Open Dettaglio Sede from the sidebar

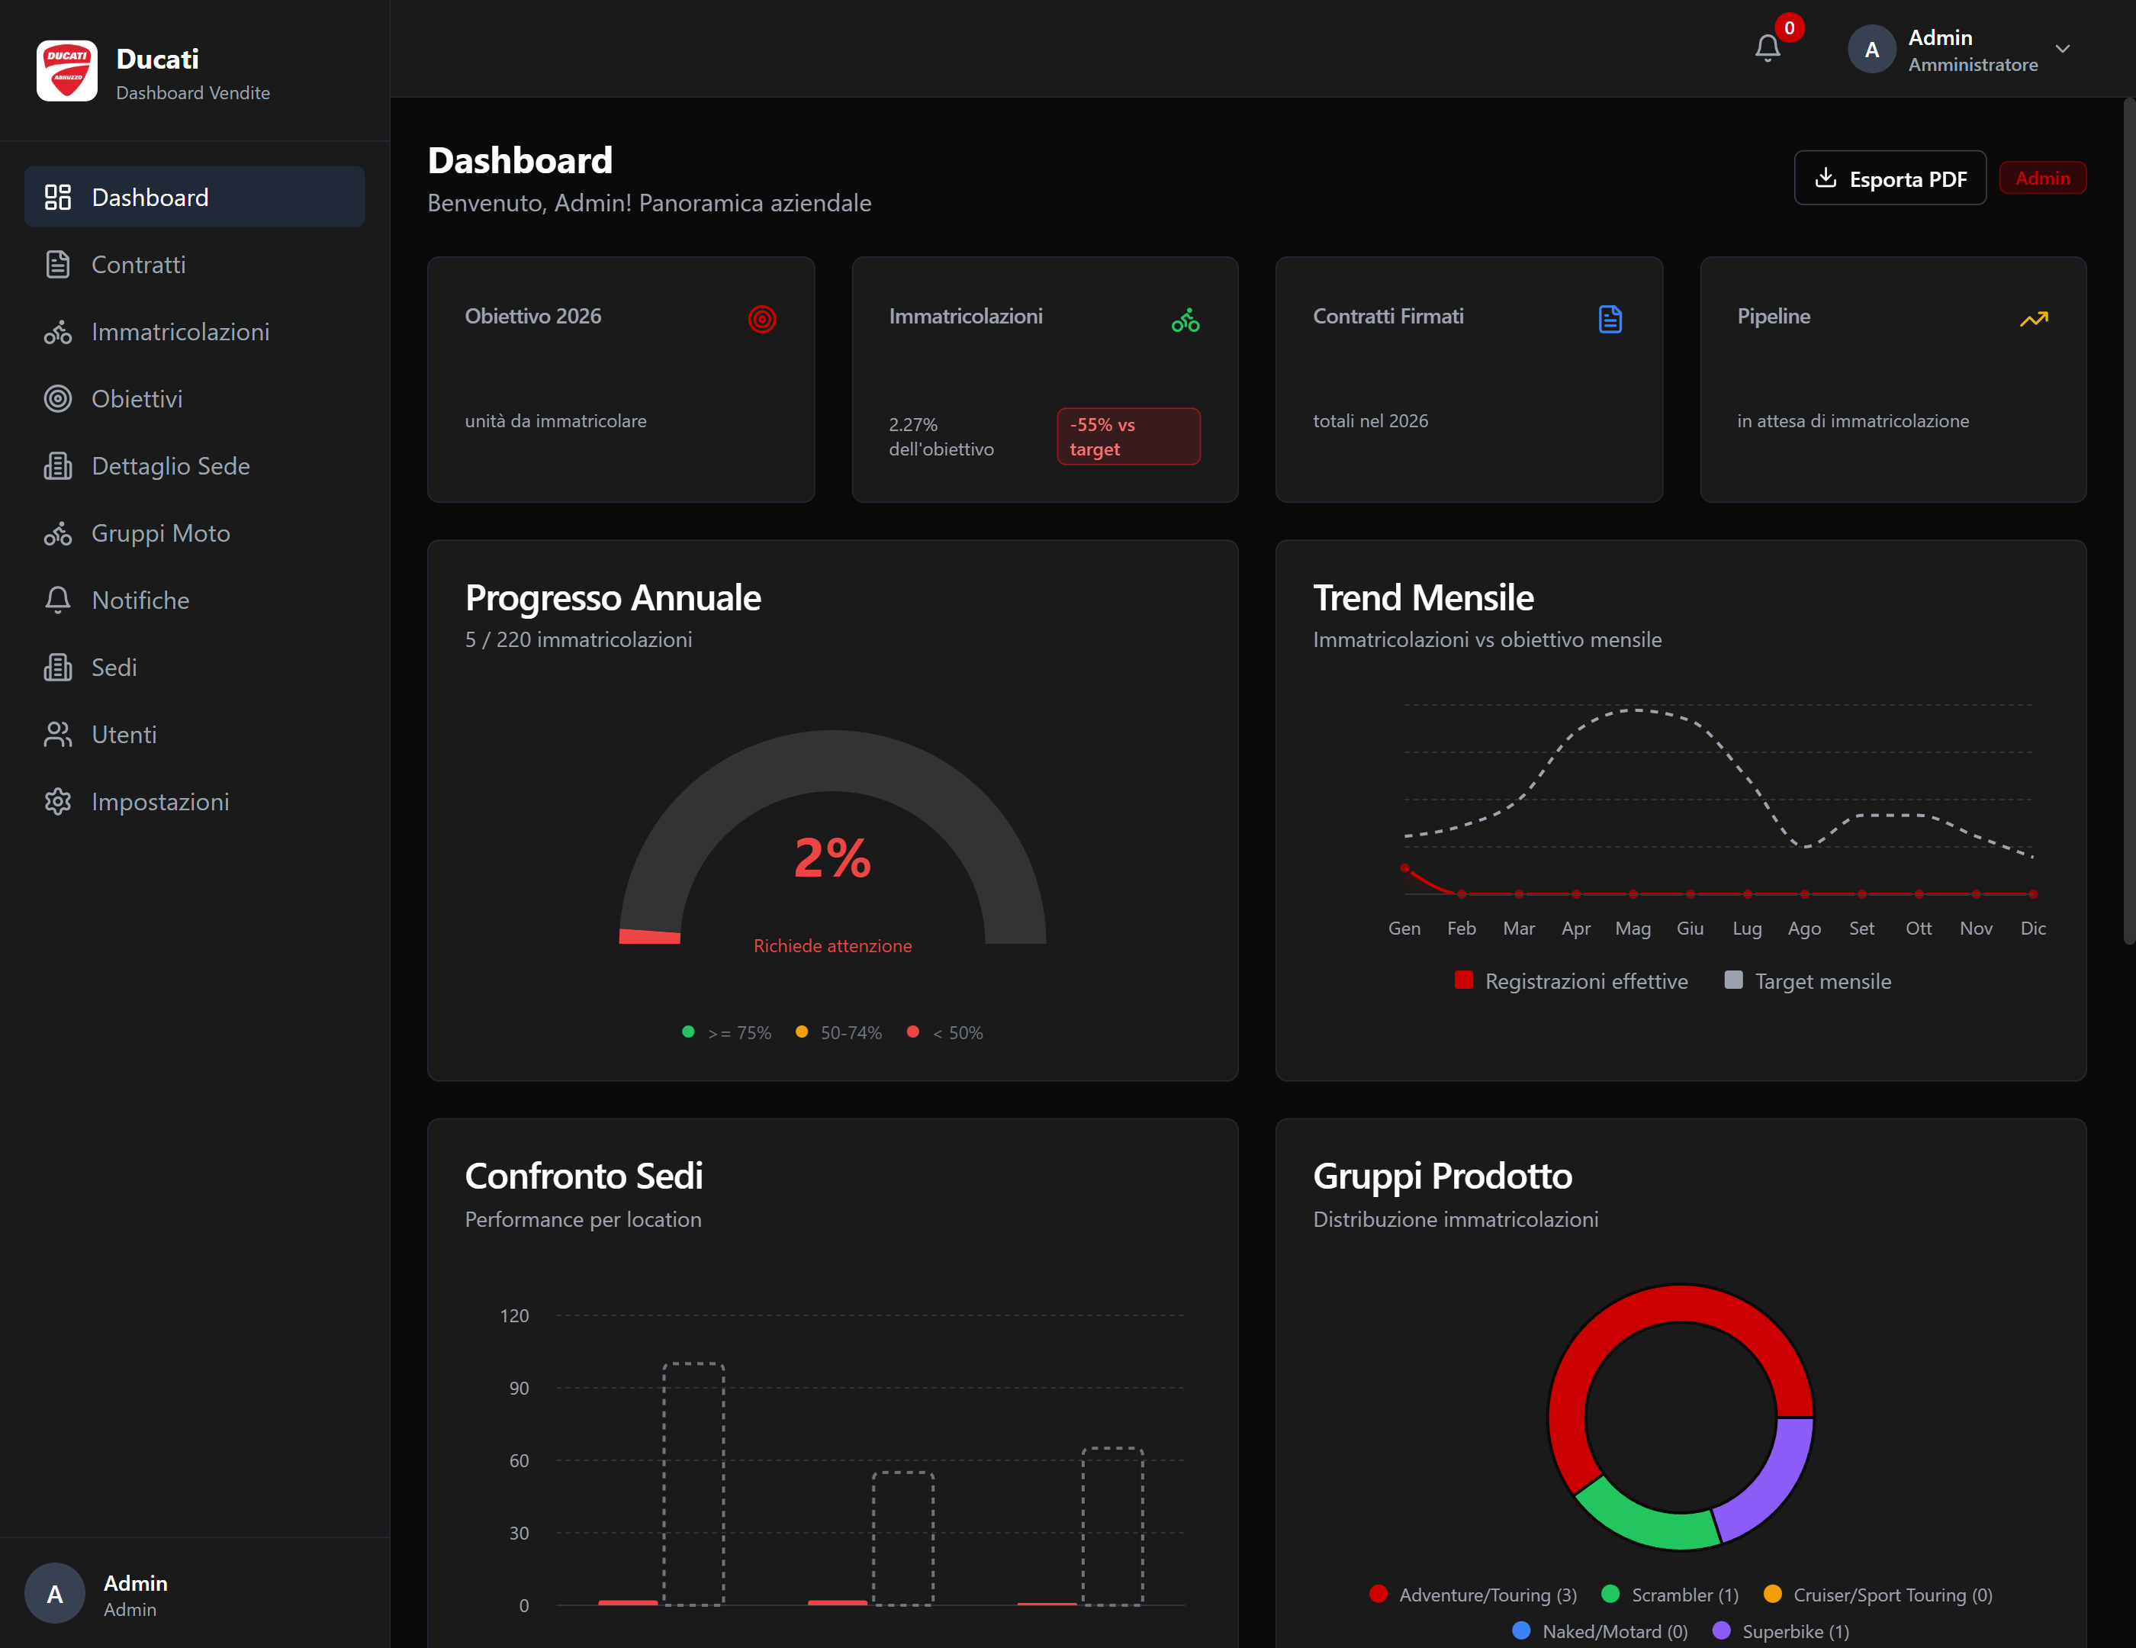[171, 465]
